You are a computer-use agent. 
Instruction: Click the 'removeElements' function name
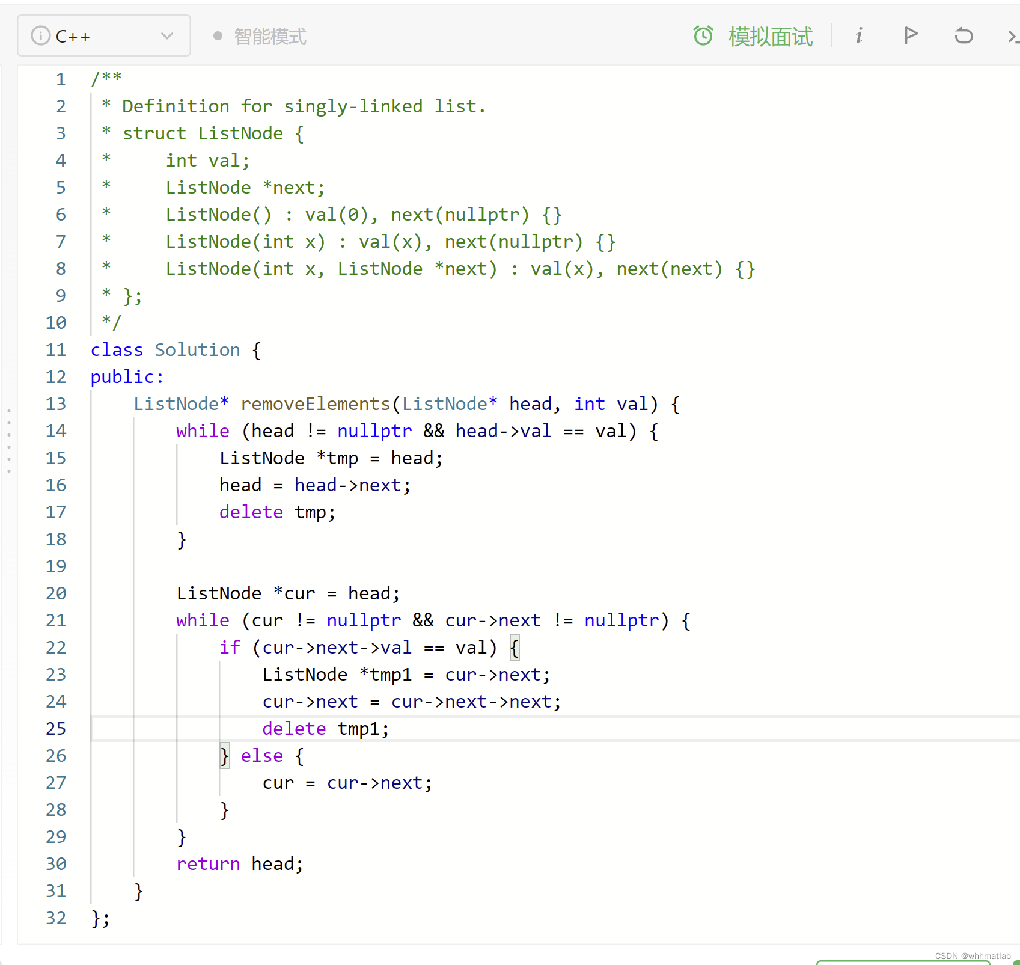316,404
